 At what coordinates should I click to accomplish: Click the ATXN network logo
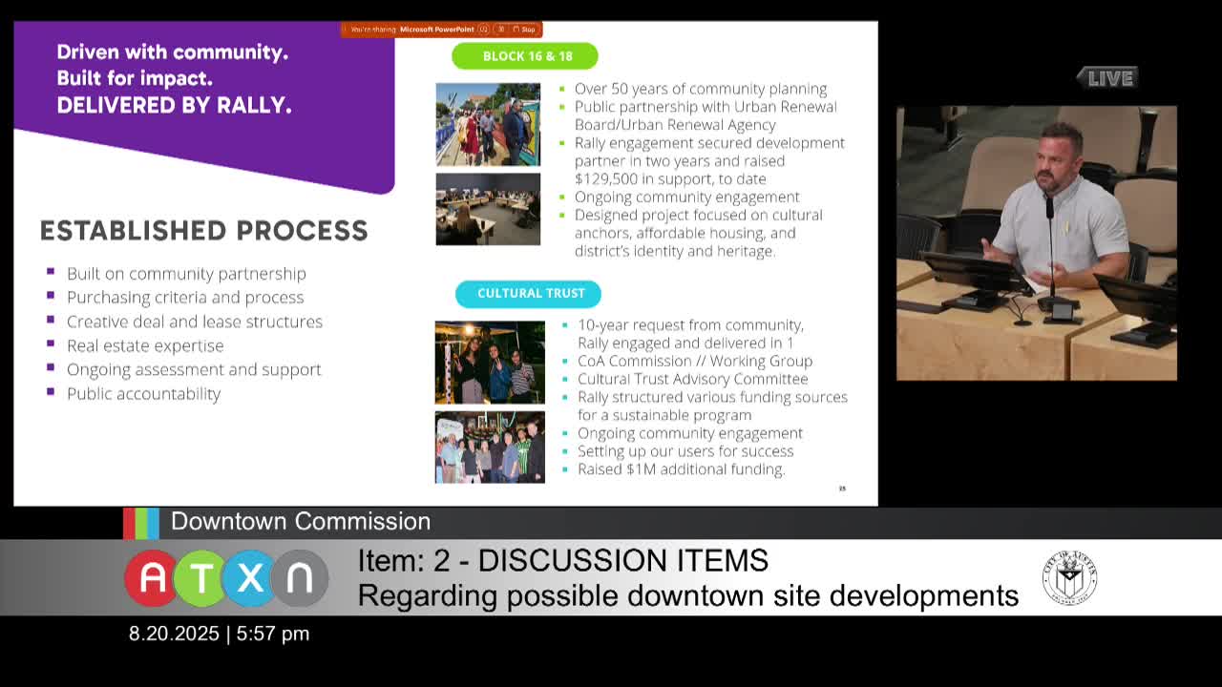point(226,578)
